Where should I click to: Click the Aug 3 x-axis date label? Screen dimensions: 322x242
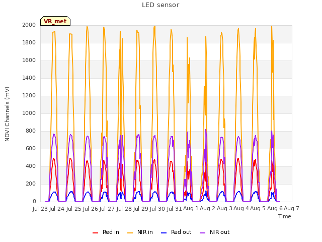[224, 208]
